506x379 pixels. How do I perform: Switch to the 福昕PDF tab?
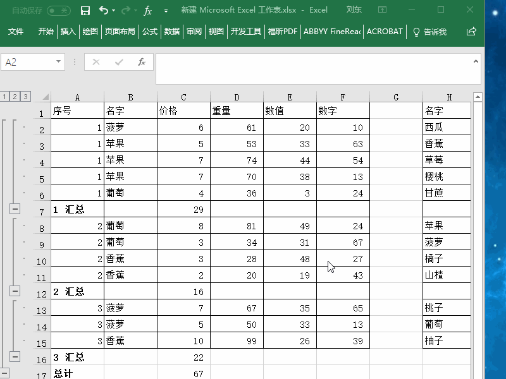[x=282, y=31]
